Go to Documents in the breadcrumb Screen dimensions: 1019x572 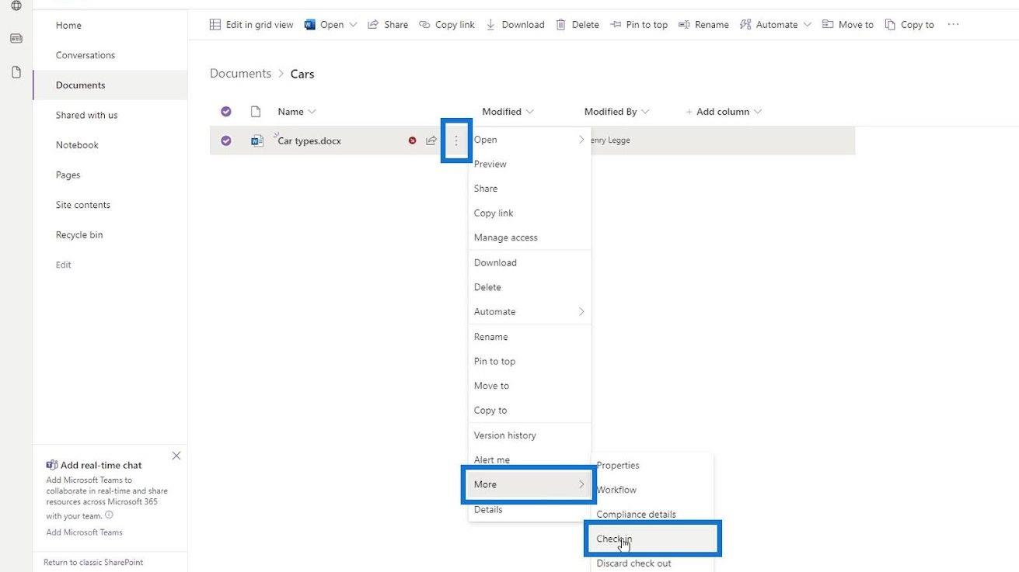[240, 74]
